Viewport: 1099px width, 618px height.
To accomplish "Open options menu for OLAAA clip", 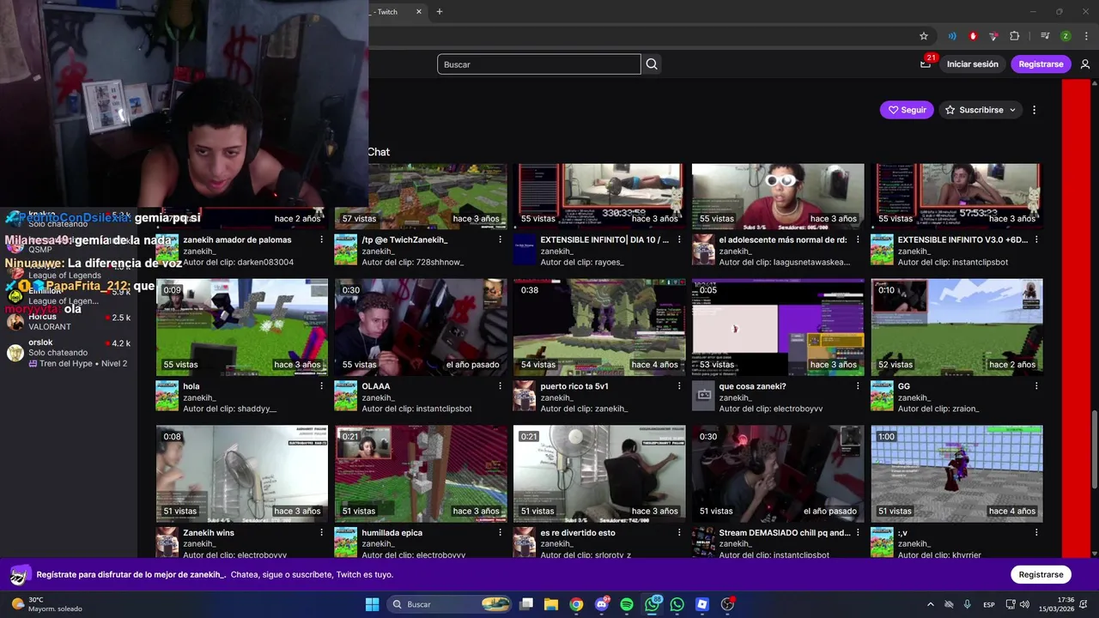I will (501, 386).
